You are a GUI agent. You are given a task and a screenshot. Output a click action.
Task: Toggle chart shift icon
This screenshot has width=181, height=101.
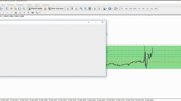click(99, 9)
